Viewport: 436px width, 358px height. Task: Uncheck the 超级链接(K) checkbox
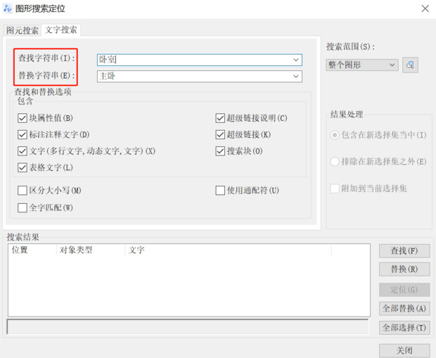pos(220,134)
